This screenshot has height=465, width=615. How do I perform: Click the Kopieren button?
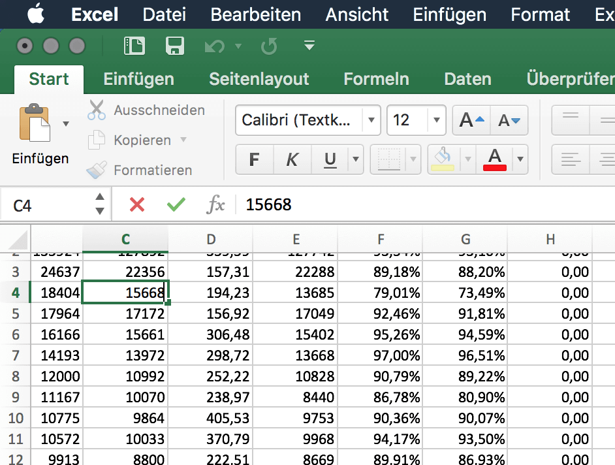129,140
